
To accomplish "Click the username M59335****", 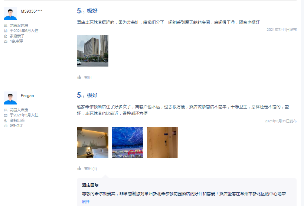I will pyautogui.click(x=32, y=11).
